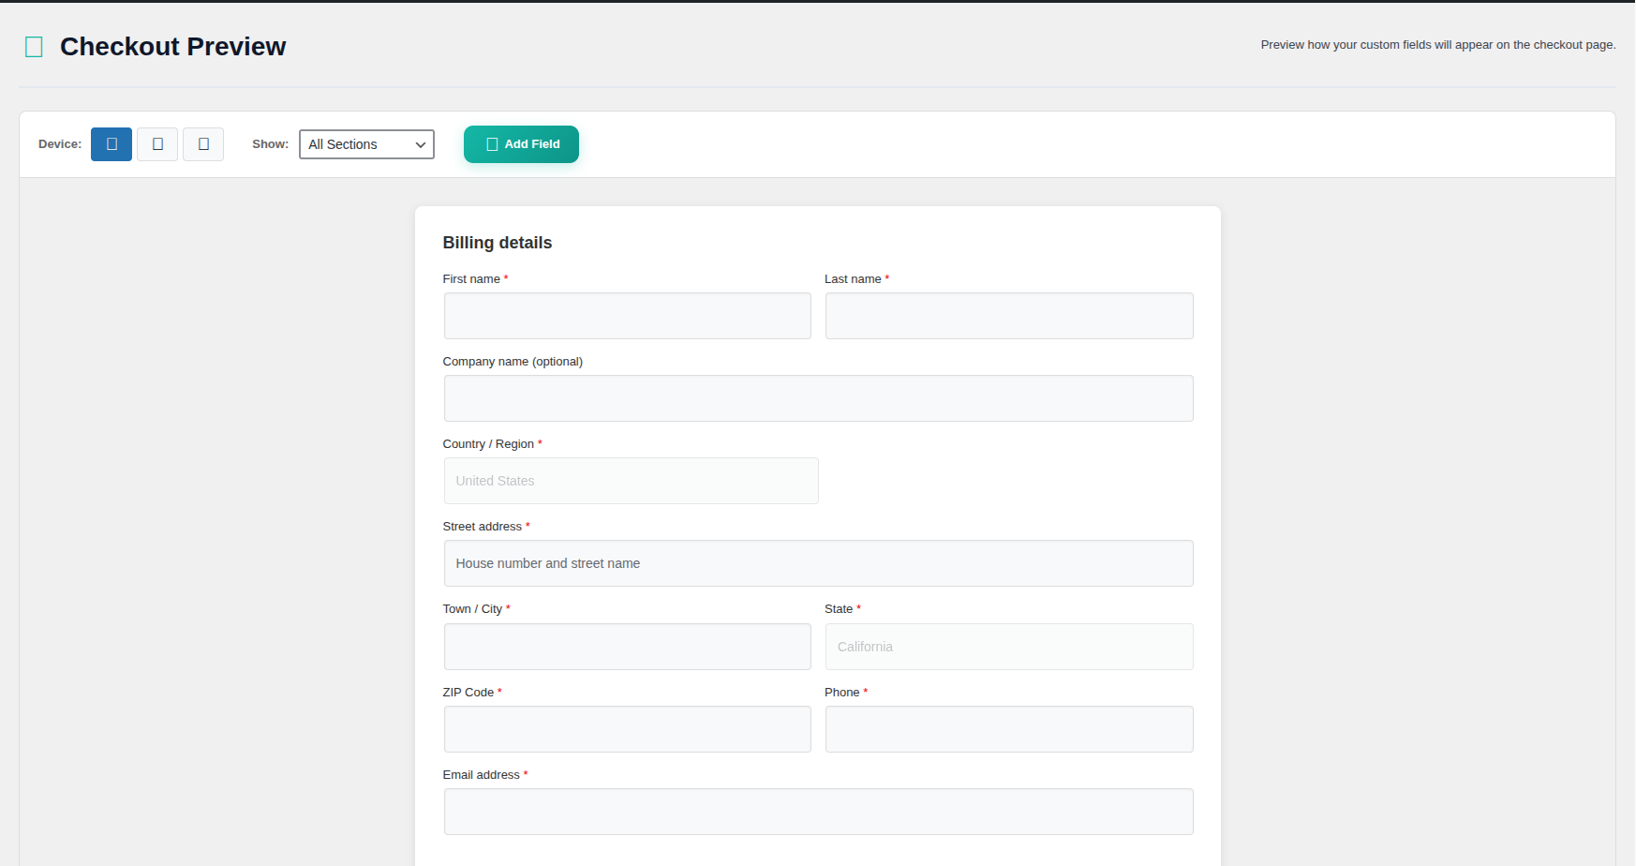The width and height of the screenshot is (1636, 866).
Task: Switch preview to tablet device
Action: pos(156,144)
